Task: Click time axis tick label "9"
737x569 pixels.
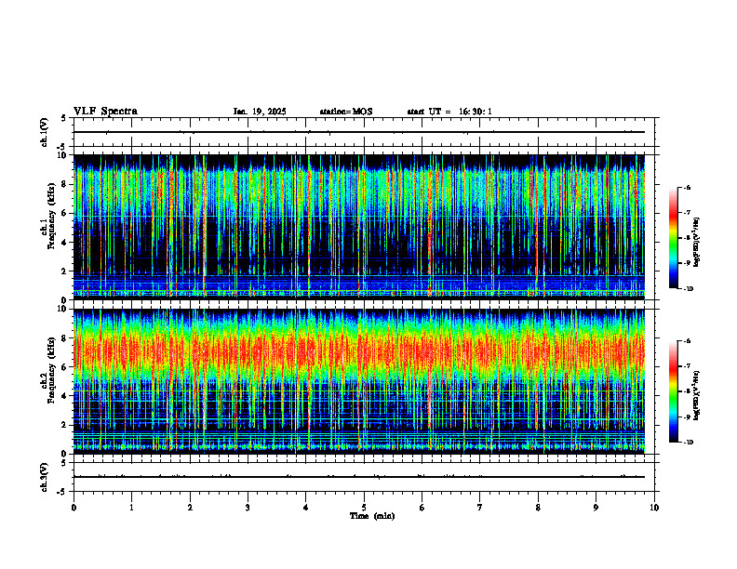Action: pos(596,508)
